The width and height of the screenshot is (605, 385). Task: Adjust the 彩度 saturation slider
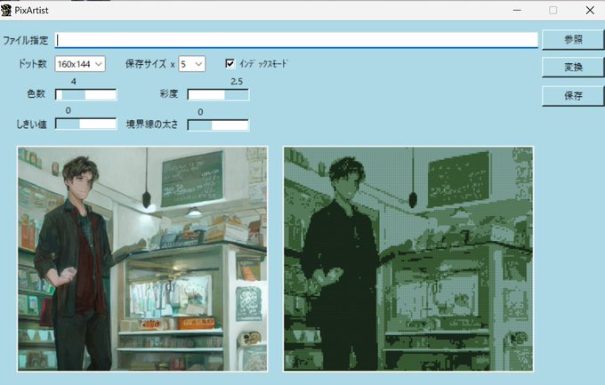click(x=218, y=94)
